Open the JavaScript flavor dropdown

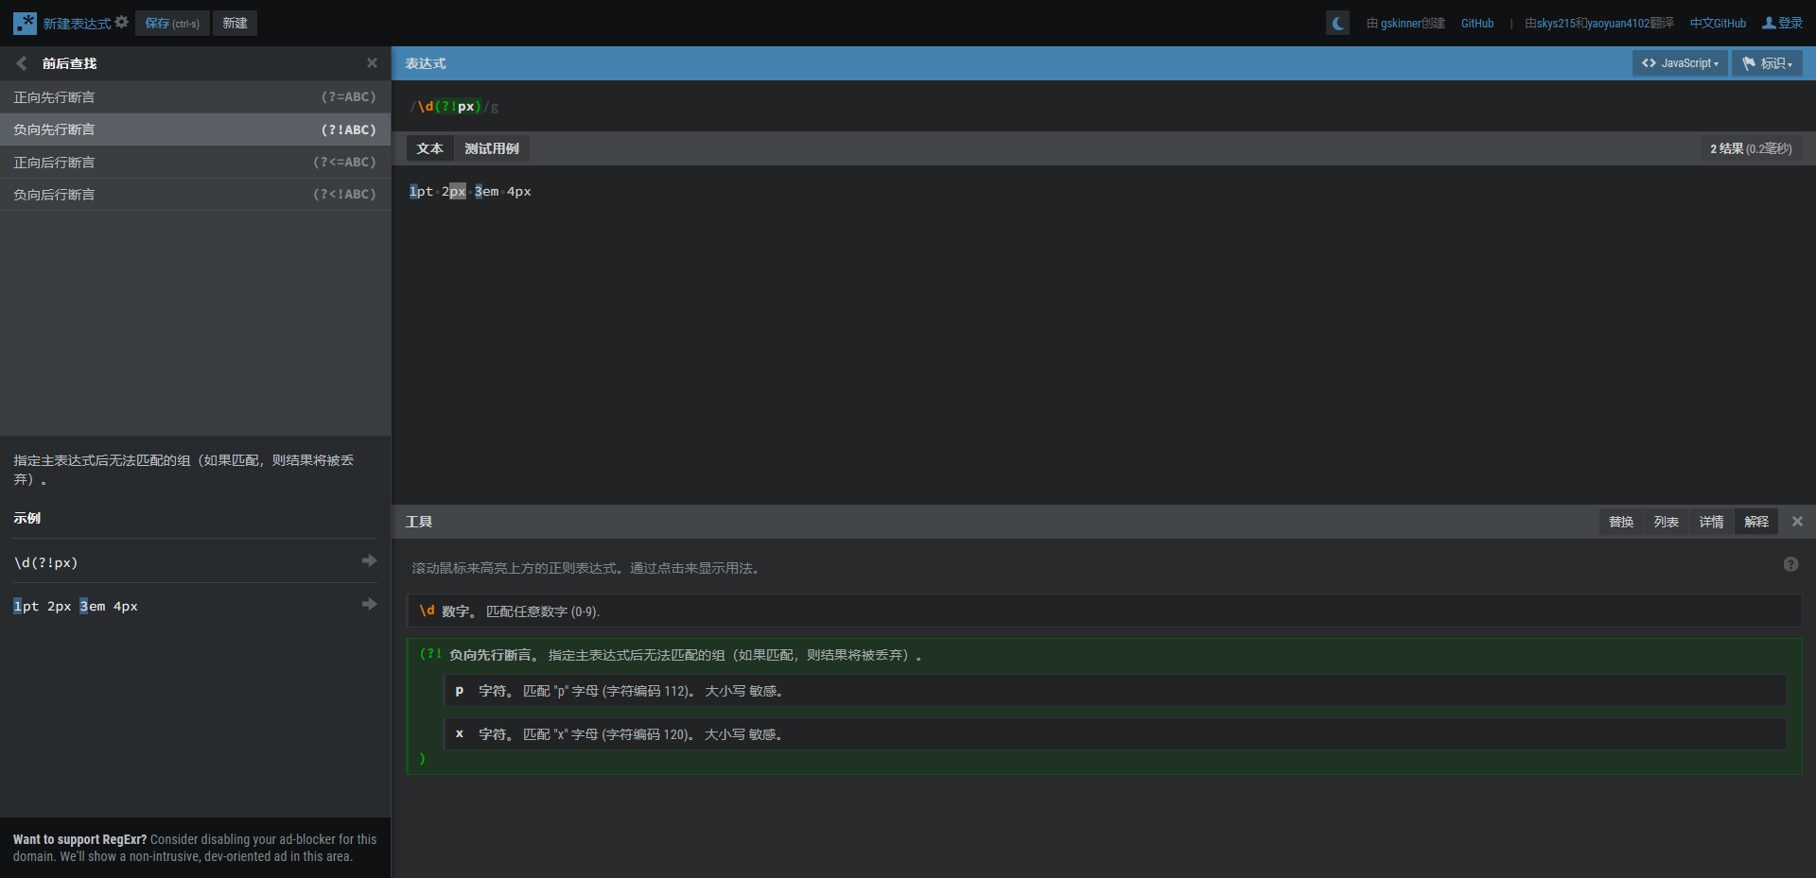(x=1680, y=63)
